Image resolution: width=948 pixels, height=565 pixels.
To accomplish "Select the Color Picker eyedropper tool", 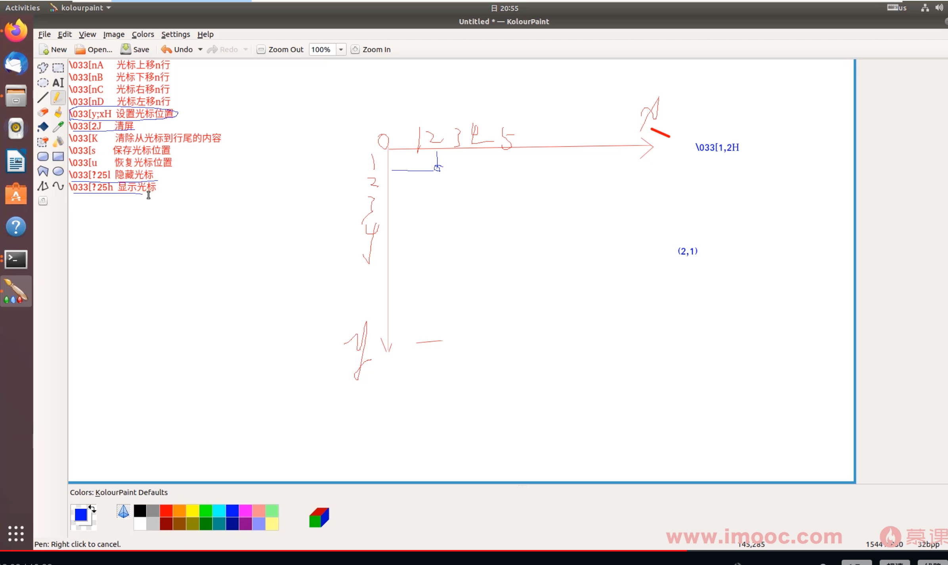I will click(x=58, y=127).
